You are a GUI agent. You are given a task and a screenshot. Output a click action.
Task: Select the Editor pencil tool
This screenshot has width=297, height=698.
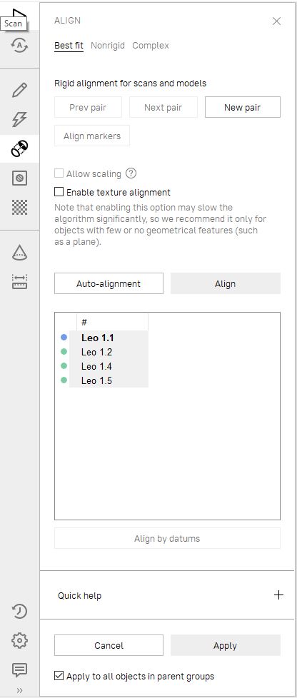point(19,91)
